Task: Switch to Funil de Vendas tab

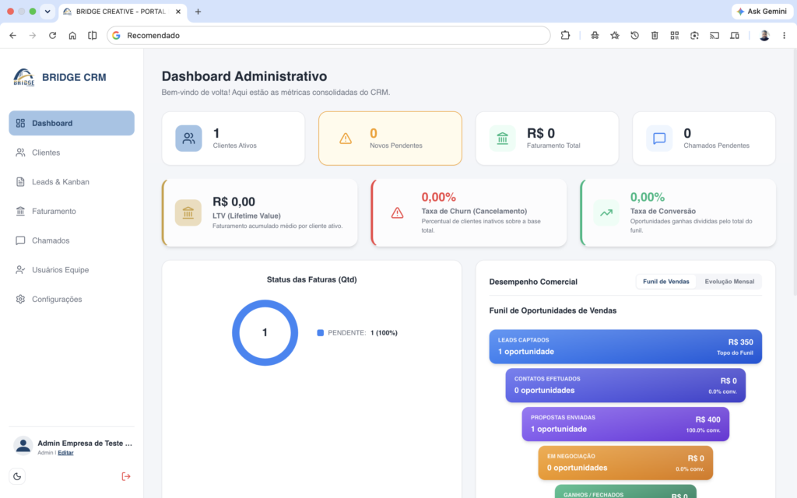Action: click(x=666, y=282)
